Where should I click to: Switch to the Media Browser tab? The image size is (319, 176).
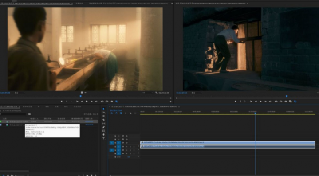click(28, 106)
